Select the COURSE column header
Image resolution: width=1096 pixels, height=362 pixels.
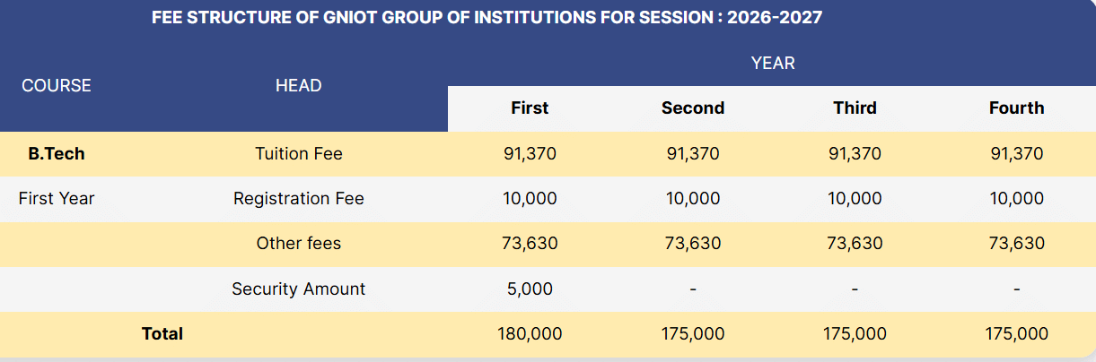[57, 85]
